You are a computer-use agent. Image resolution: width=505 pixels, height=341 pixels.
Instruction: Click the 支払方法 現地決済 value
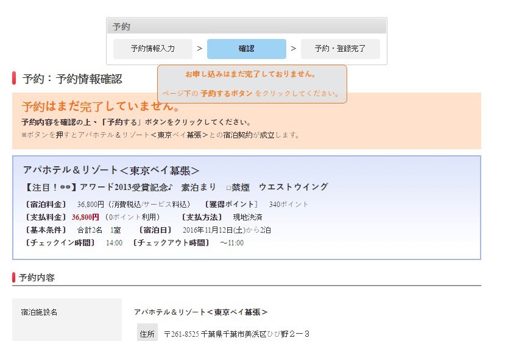pos(247,217)
